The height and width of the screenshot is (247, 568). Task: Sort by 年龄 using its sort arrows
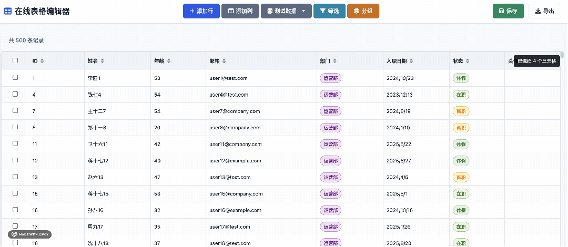[x=169, y=61]
